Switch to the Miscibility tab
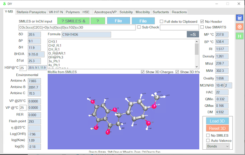The image size is (245, 155). [143, 12]
